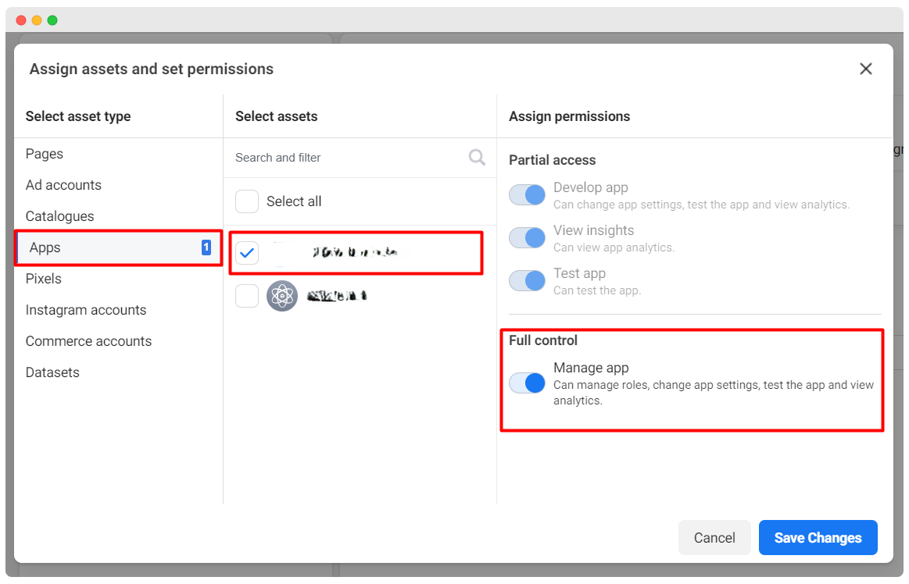Screen dimensions: 909x584
Task: Close the assign assets dialog
Action: coord(865,69)
